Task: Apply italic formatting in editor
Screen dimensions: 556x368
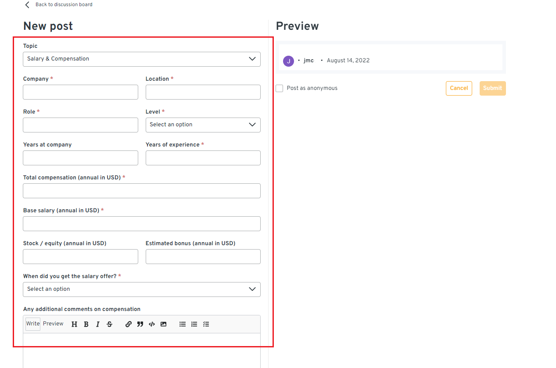Action: pos(97,324)
